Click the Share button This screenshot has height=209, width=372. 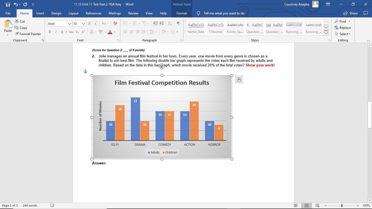coord(350,13)
